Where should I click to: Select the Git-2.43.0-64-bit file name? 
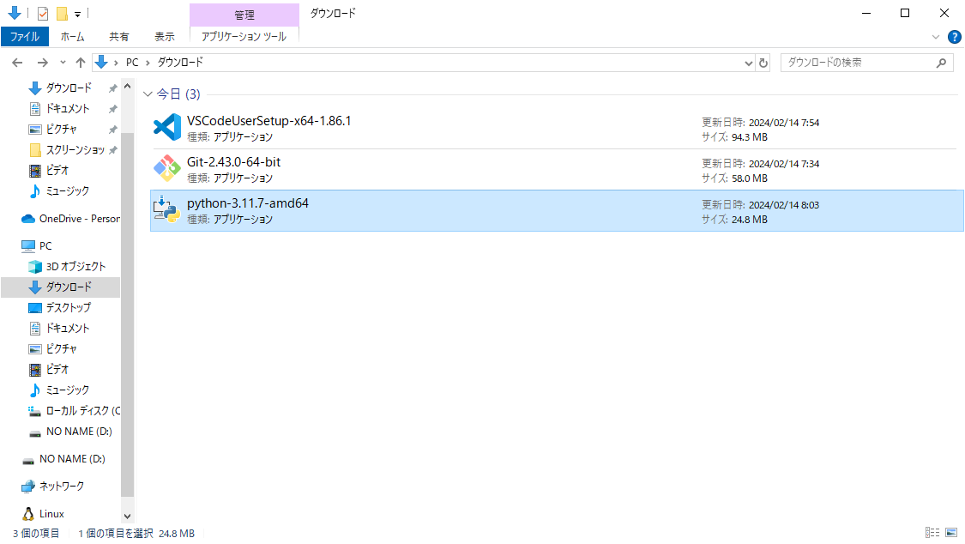pyautogui.click(x=234, y=162)
